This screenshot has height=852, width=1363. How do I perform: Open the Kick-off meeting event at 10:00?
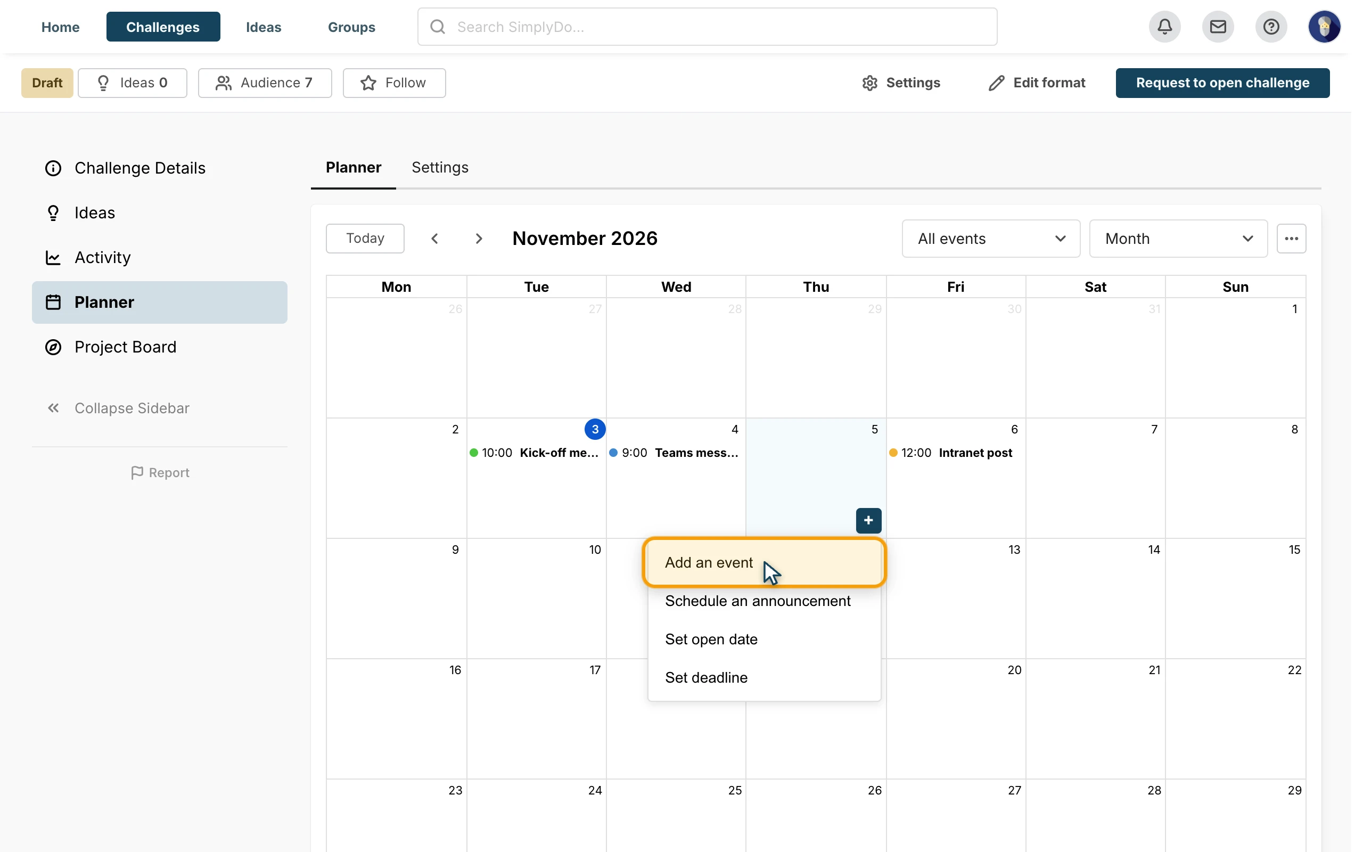pos(535,453)
